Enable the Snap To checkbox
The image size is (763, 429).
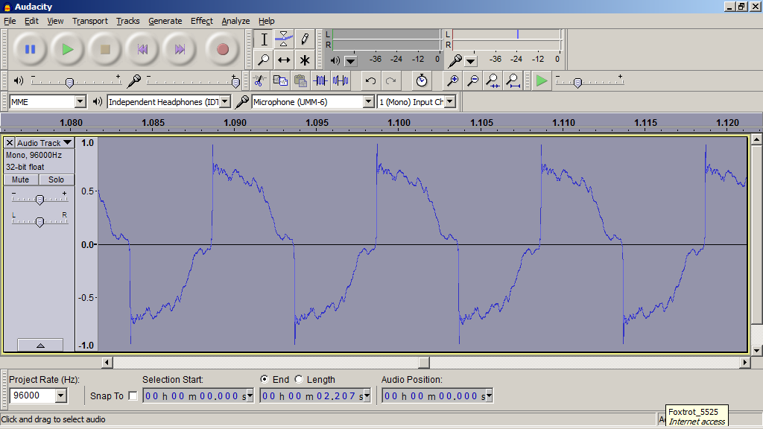coord(133,396)
